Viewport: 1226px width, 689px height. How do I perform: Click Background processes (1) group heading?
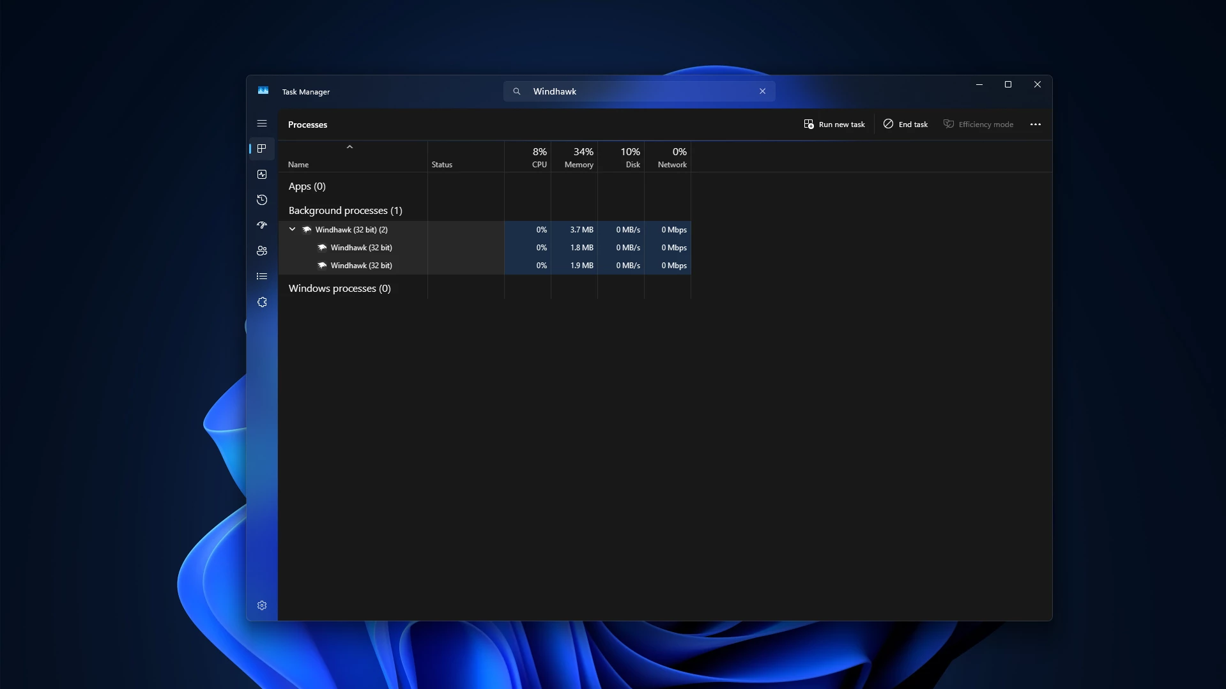[x=345, y=211]
